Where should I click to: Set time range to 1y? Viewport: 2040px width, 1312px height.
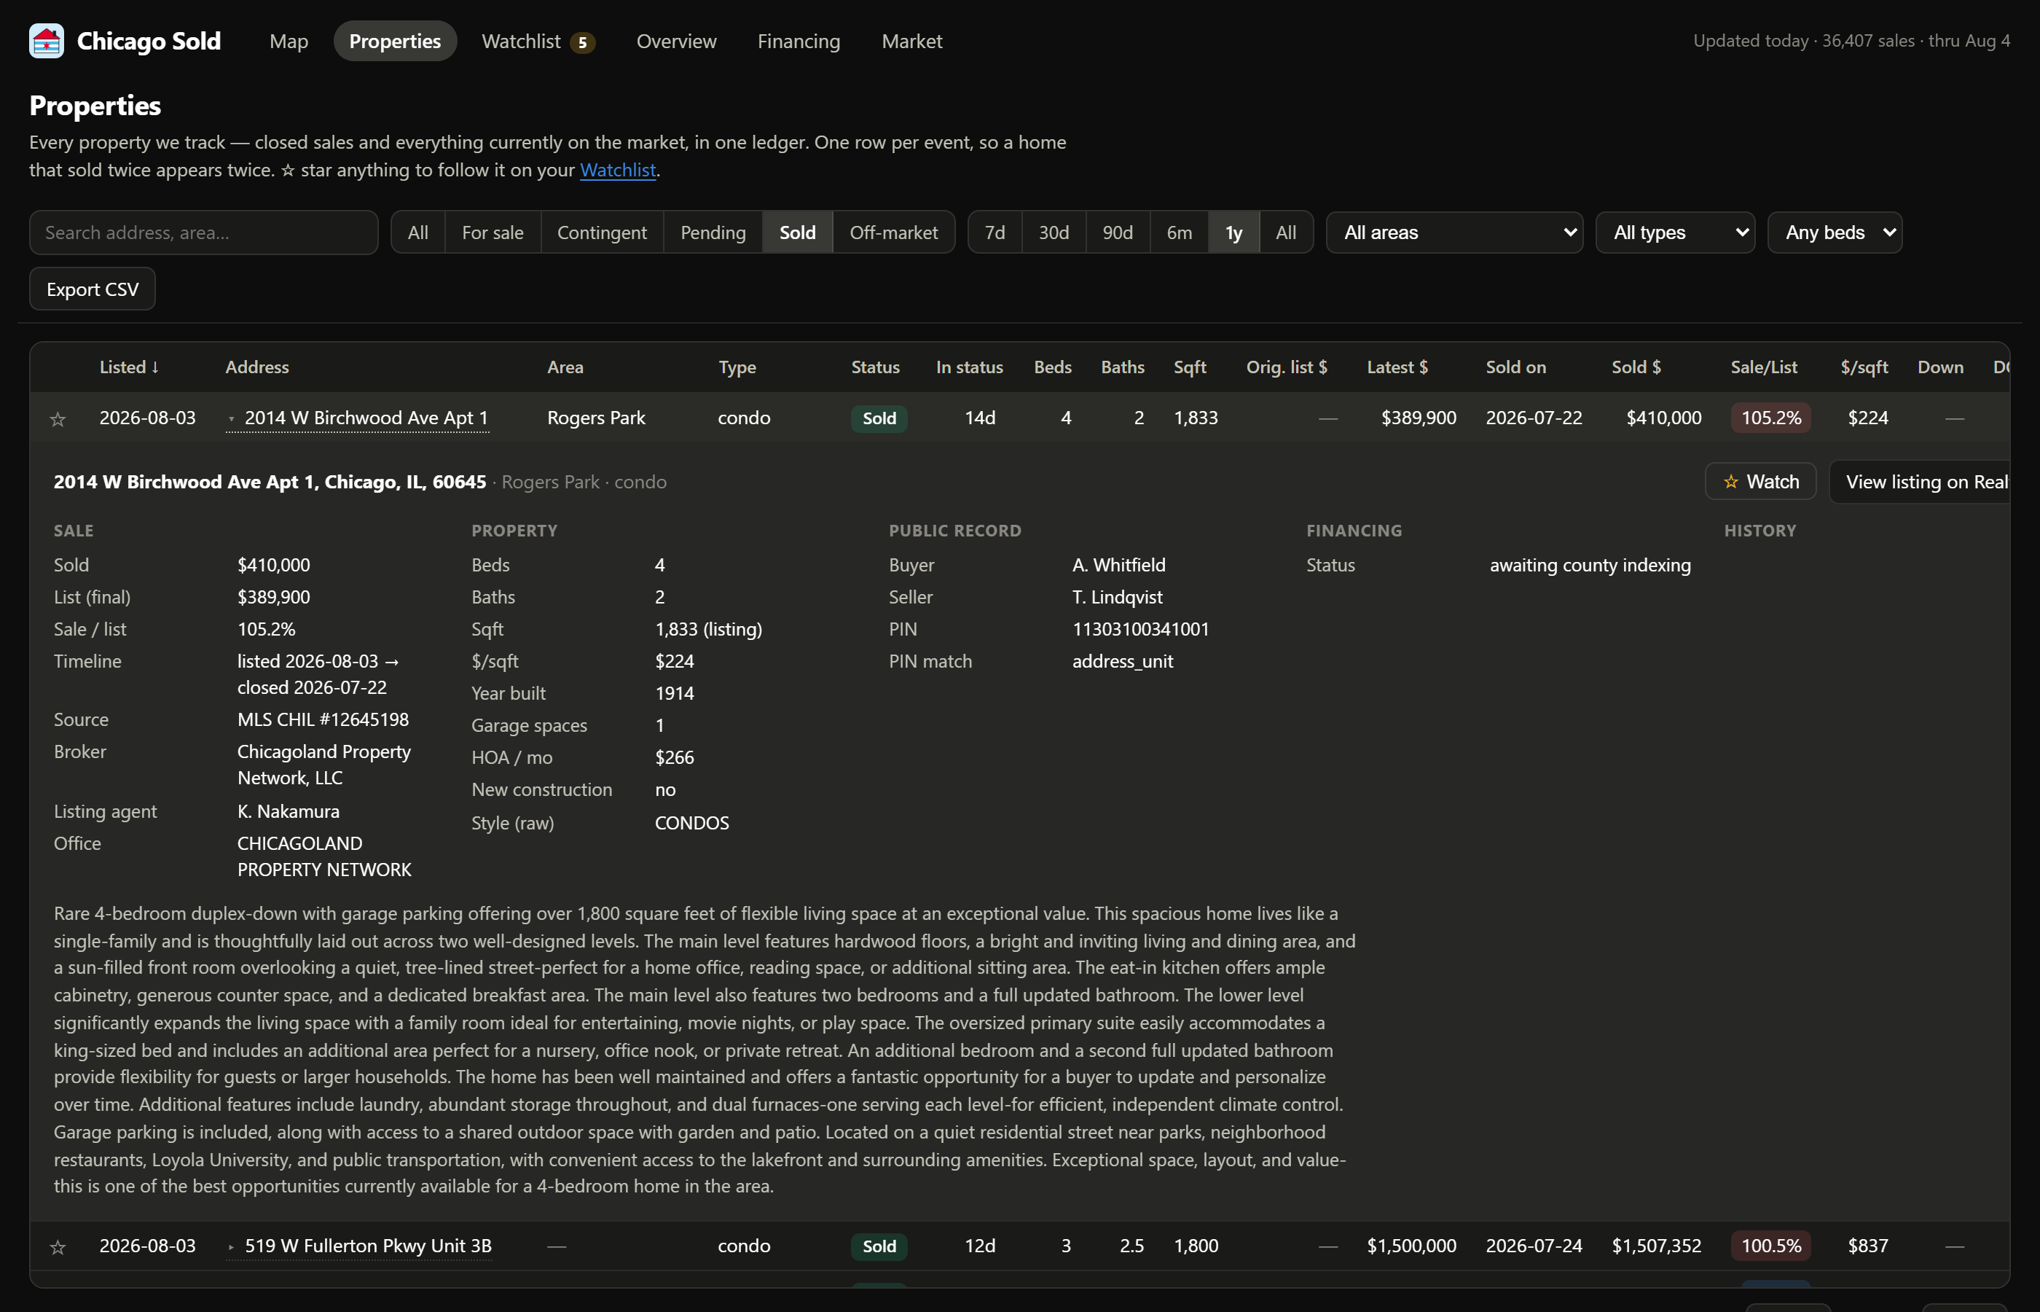click(1233, 233)
